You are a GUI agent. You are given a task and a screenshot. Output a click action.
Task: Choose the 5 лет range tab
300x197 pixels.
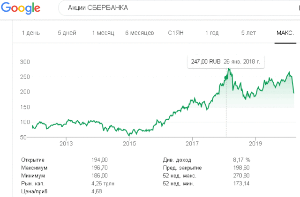click(x=248, y=33)
